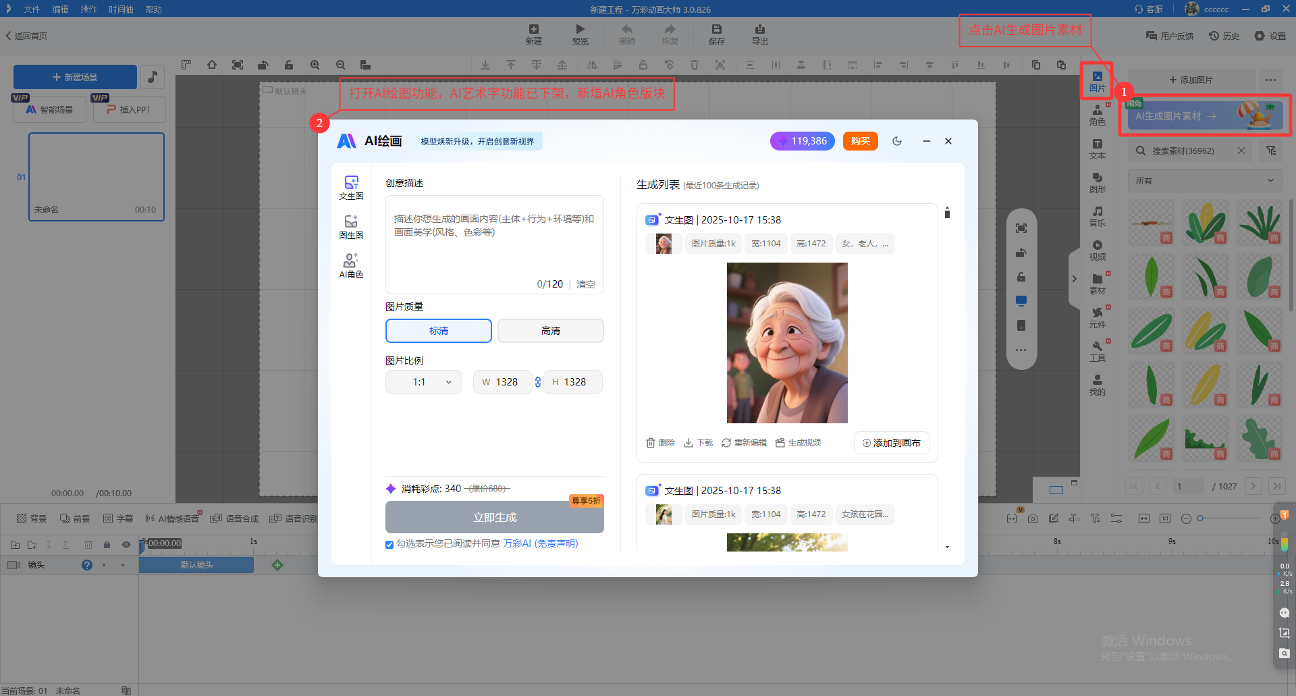This screenshot has height=696, width=1296.
Task: Click the 创意描述 prompt text field
Action: (x=494, y=240)
